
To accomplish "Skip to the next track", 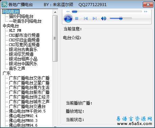I will click(94, 18).
